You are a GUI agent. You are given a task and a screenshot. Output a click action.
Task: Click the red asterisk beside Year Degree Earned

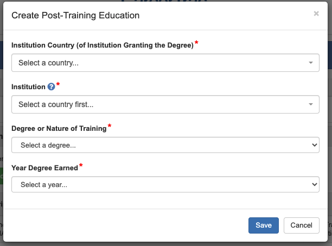[x=81, y=165]
